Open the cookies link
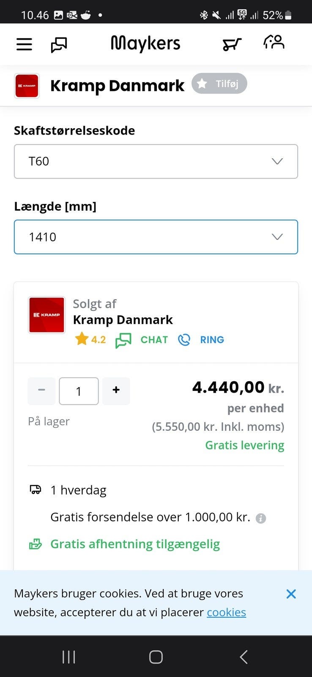Viewport: 312px width, 677px height. click(x=226, y=612)
